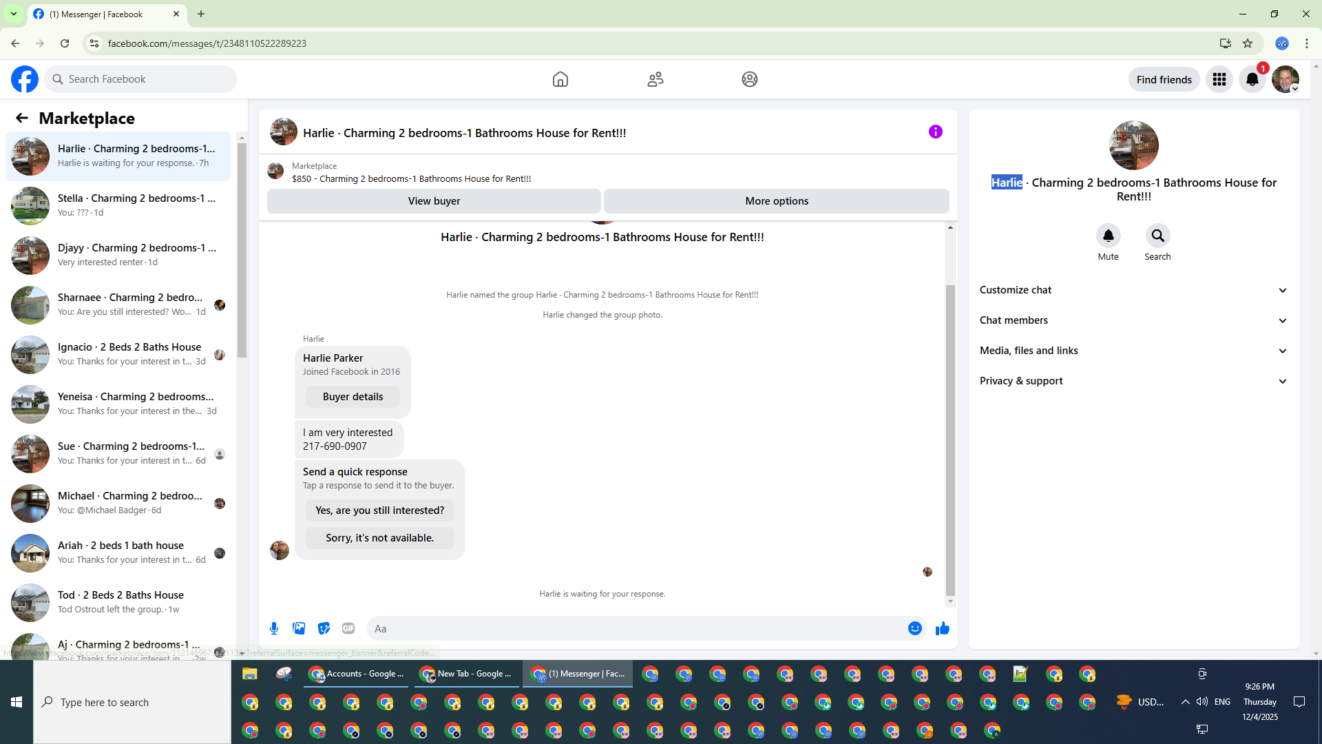Expand Privacy & support section
This screenshot has height=744, width=1322.
tap(1133, 381)
